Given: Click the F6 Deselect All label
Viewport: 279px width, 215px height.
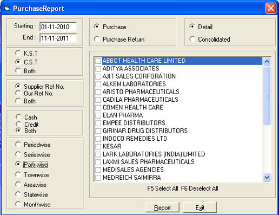Looking at the screenshot, I should click(x=200, y=188).
